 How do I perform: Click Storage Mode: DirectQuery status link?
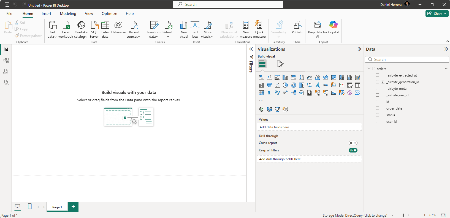[x=355, y=215]
